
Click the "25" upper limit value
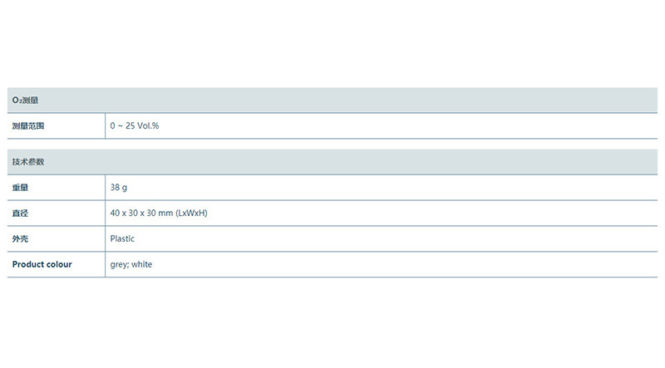coord(131,125)
